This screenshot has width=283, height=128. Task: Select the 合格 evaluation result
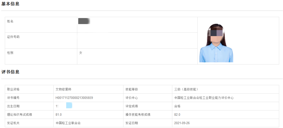(177, 106)
